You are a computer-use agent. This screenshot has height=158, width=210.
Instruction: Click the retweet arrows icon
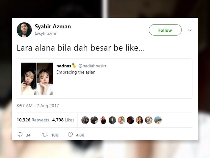click(45, 135)
